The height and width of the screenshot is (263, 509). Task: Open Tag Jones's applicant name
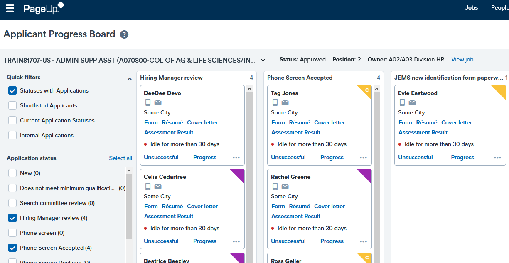[285, 93]
